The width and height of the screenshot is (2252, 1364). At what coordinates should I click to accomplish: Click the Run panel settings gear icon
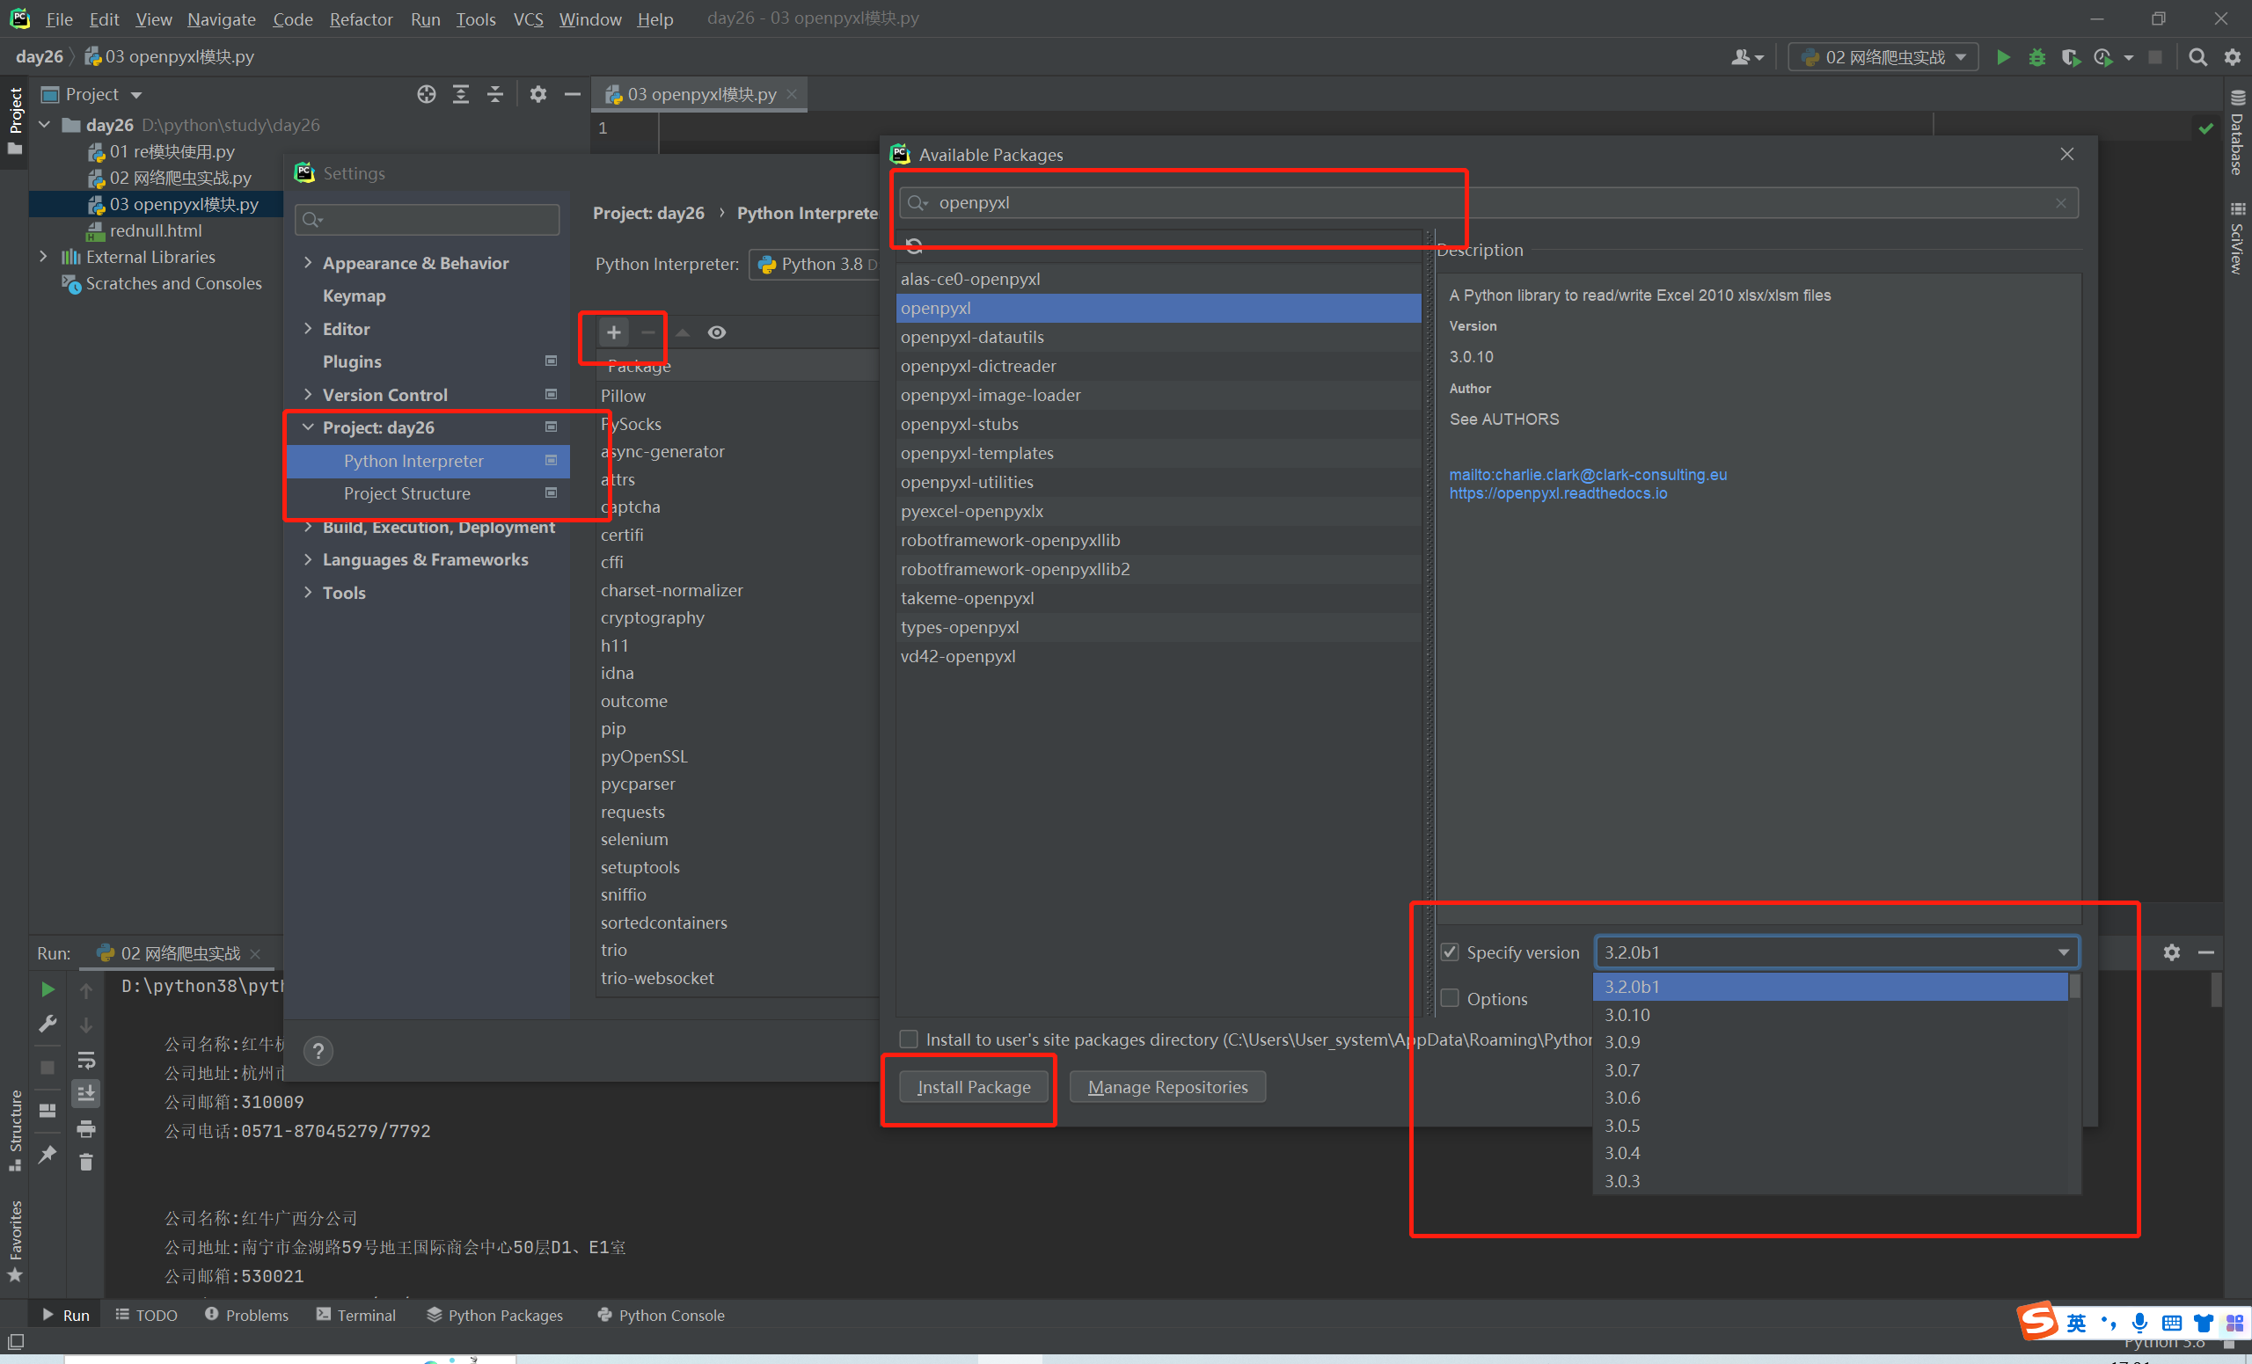click(2172, 952)
